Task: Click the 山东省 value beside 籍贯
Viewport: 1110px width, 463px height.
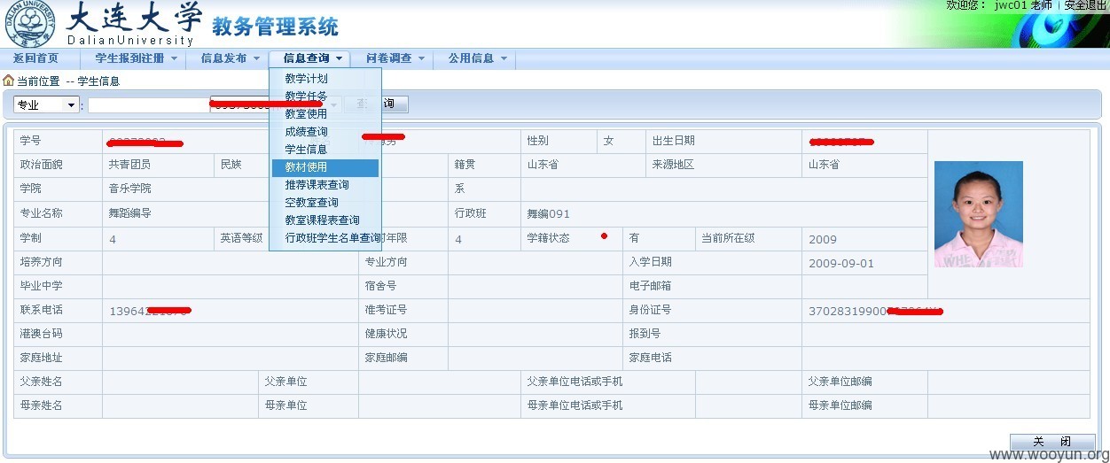Action: coord(543,165)
